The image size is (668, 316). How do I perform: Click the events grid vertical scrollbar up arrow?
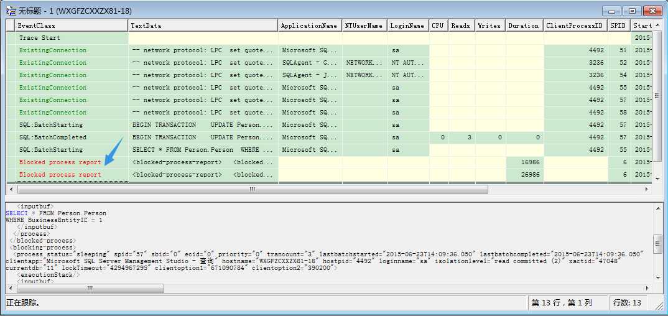pos(657,25)
